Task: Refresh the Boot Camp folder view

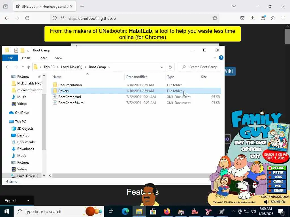Action: coord(170,67)
